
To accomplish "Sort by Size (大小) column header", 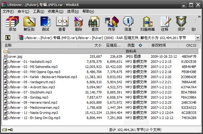I will click(x=91, y=45).
